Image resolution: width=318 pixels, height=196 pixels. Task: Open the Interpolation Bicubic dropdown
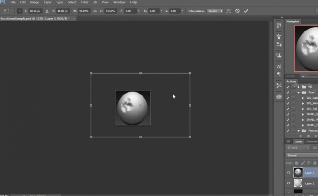(x=215, y=11)
